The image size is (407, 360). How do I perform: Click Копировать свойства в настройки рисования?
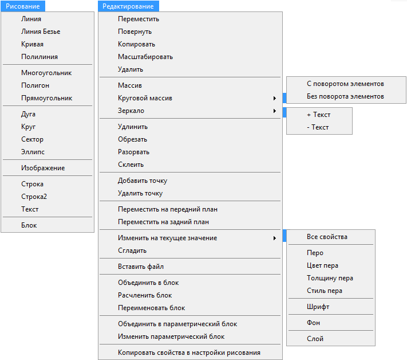tap(189, 353)
